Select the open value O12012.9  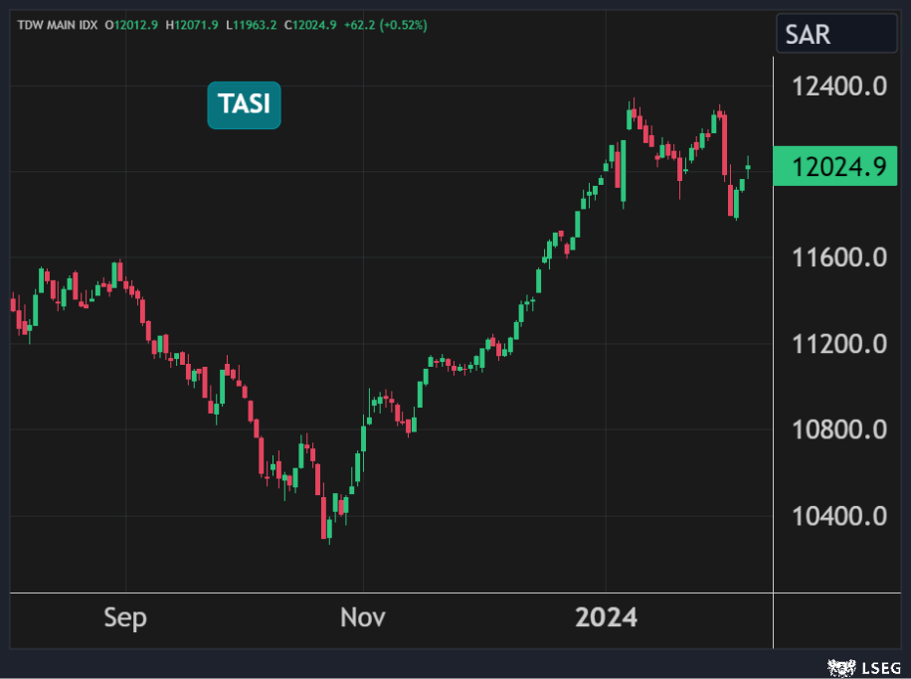(132, 25)
